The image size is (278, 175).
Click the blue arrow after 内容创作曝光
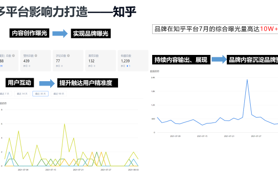coord(60,34)
